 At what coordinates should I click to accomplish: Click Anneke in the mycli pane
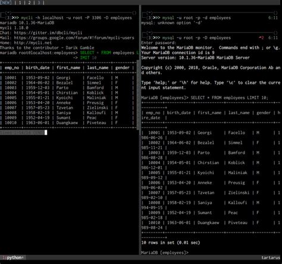tap(63, 103)
